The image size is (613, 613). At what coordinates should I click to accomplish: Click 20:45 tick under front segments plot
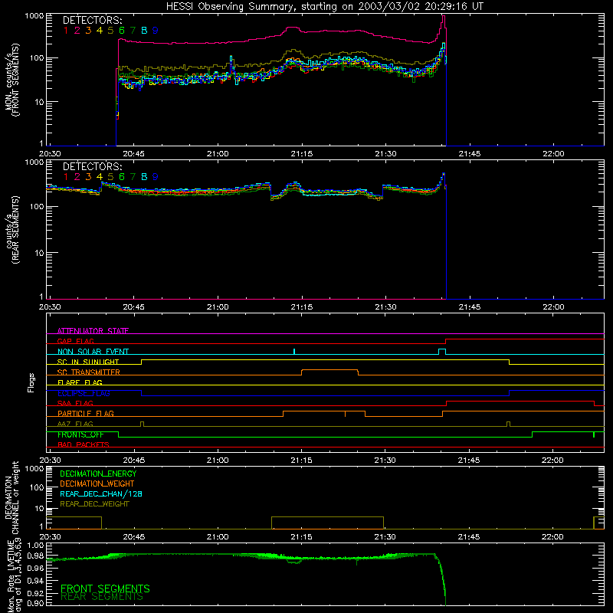click(133, 154)
